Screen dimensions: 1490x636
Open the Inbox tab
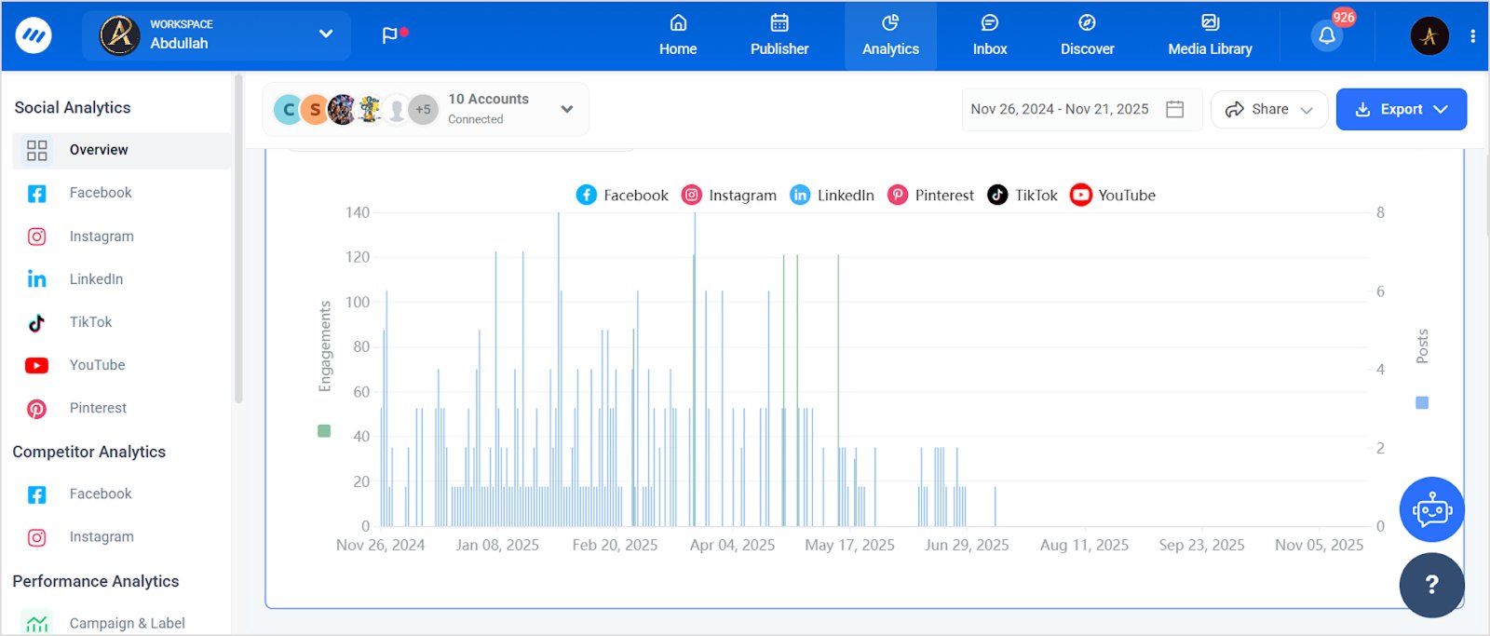[990, 35]
